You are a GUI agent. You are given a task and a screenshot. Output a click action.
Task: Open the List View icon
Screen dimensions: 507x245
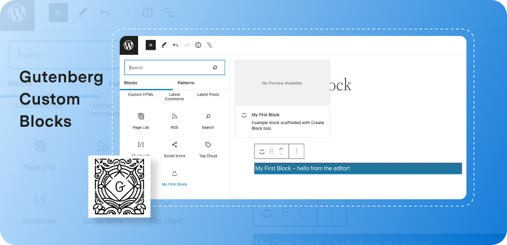(x=210, y=45)
